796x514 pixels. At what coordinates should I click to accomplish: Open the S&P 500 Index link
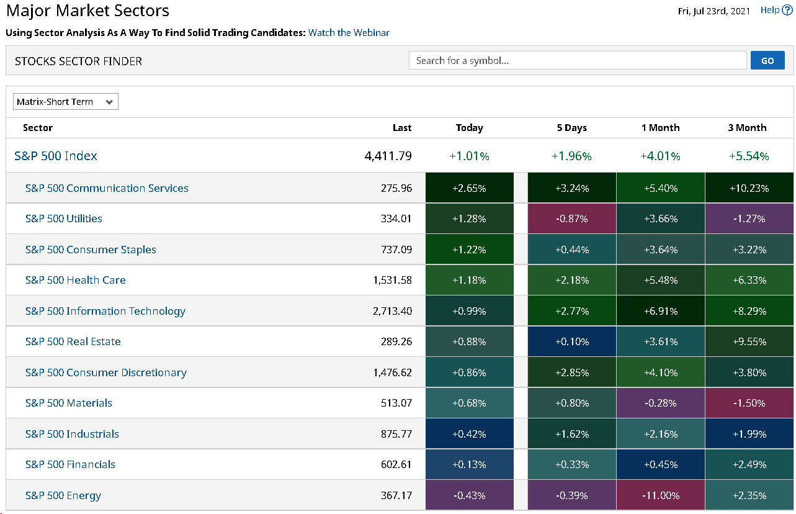[56, 156]
